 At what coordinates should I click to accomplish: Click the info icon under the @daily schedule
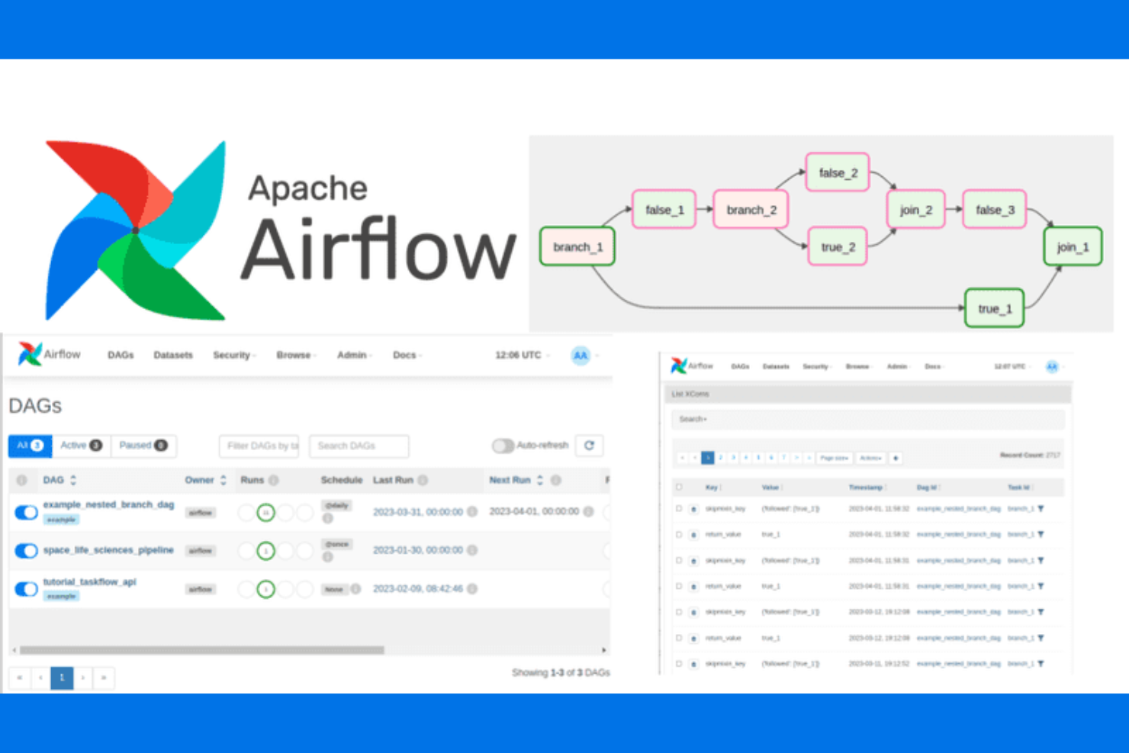tap(328, 519)
